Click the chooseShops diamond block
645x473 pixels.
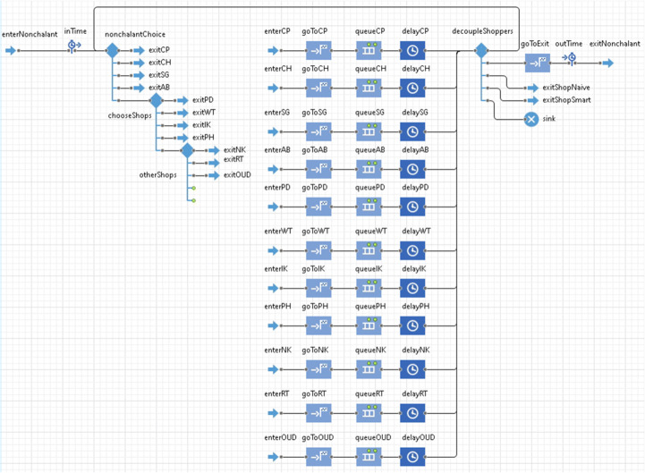click(x=156, y=101)
